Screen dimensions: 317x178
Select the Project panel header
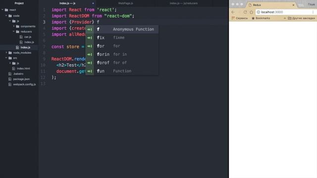pos(19,3)
